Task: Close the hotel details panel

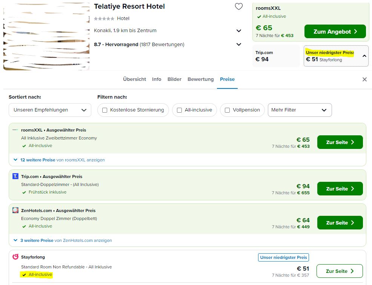Action: pyautogui.click(x=365, y=79)
